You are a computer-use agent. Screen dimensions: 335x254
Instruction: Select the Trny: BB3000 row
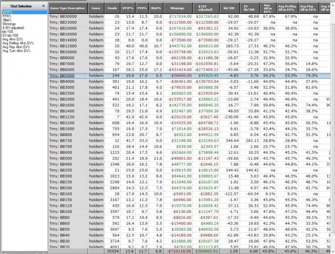[190, 87]
